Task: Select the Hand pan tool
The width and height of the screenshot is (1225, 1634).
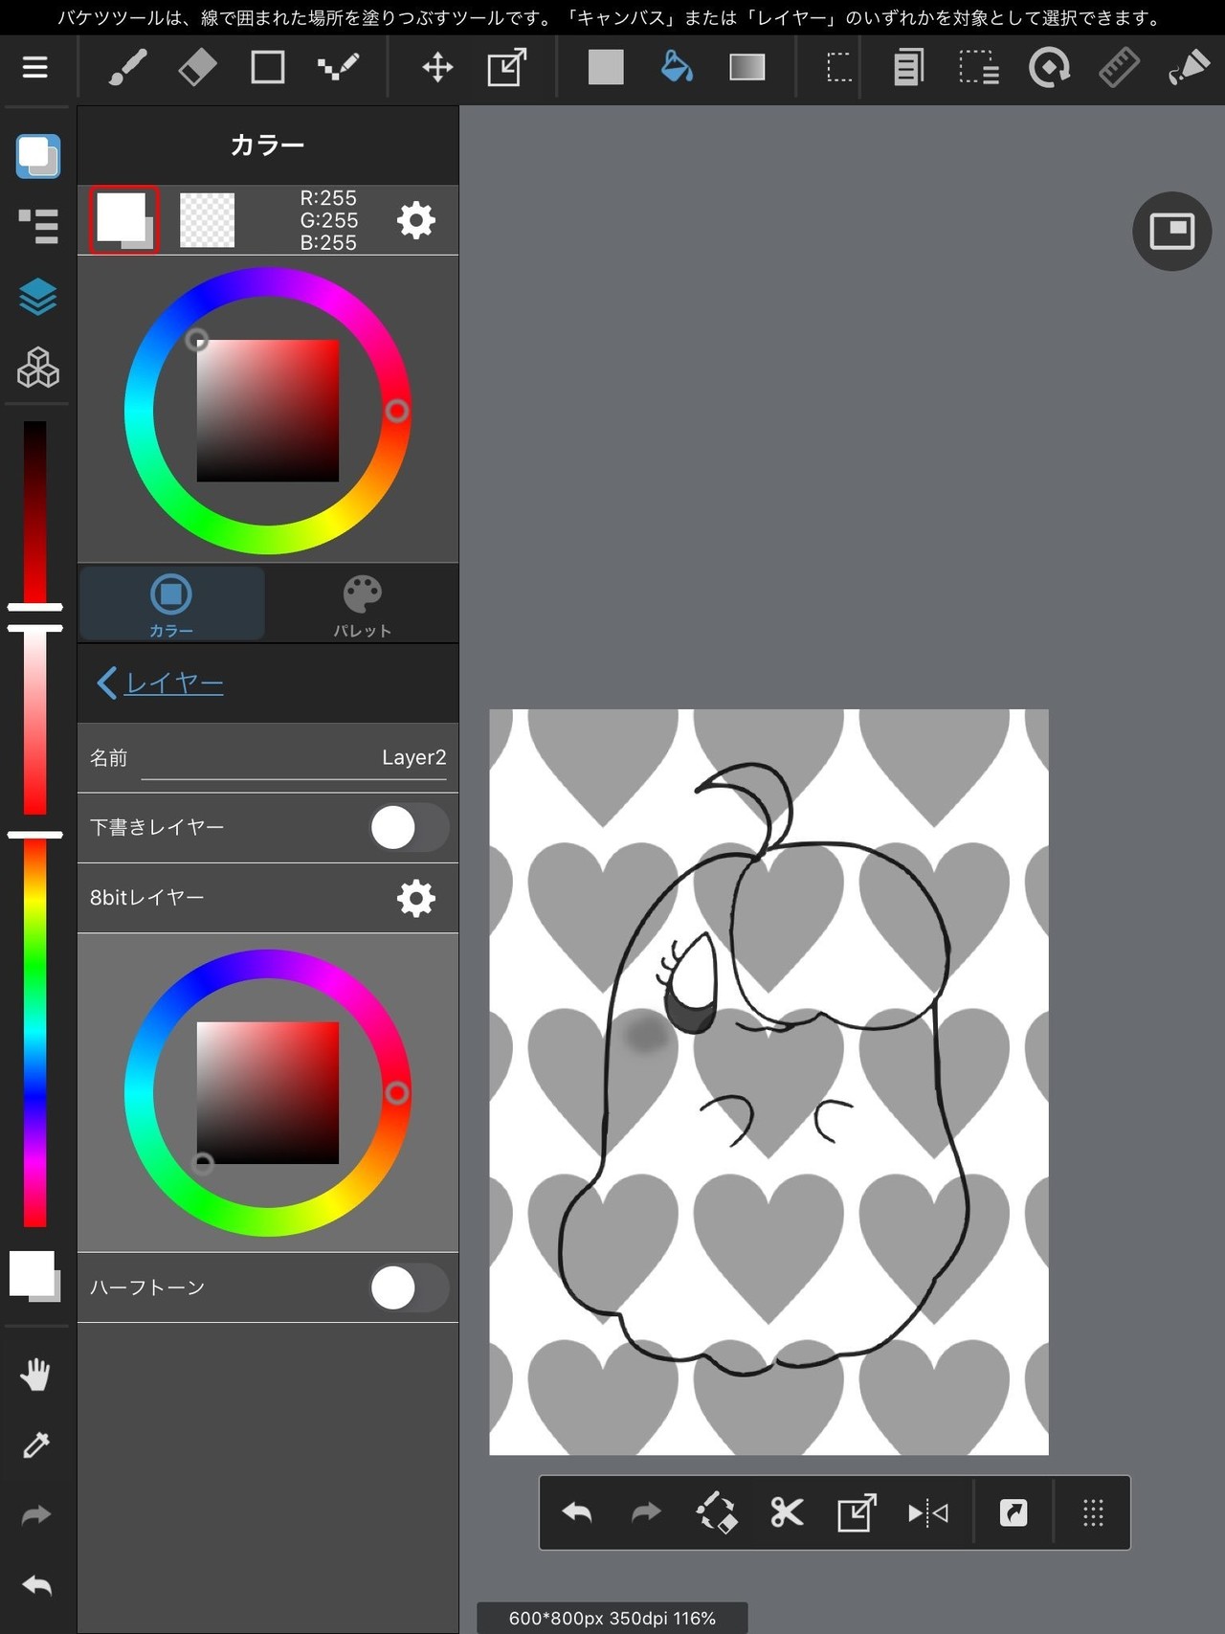Action: [x=35, y=1375]
